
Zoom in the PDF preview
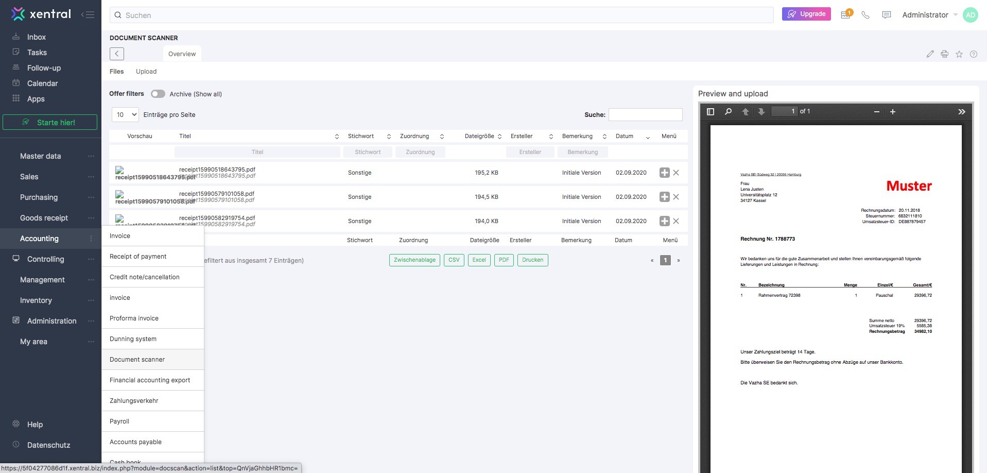(893, 112)
